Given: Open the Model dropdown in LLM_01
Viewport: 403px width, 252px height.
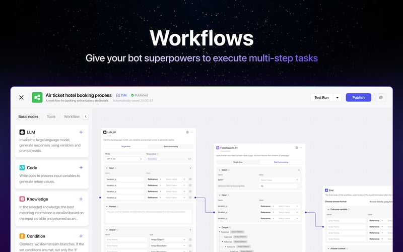Looking at the screenshot, I should tap(124, 159).
